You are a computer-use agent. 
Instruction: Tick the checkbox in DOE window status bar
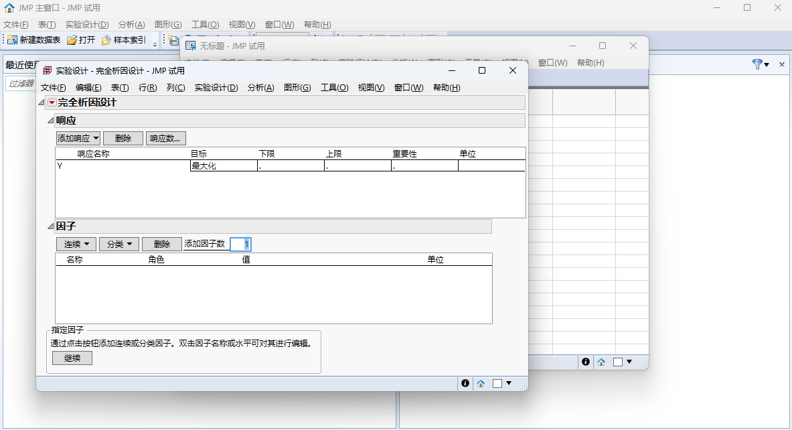click(x=497, y=383)
